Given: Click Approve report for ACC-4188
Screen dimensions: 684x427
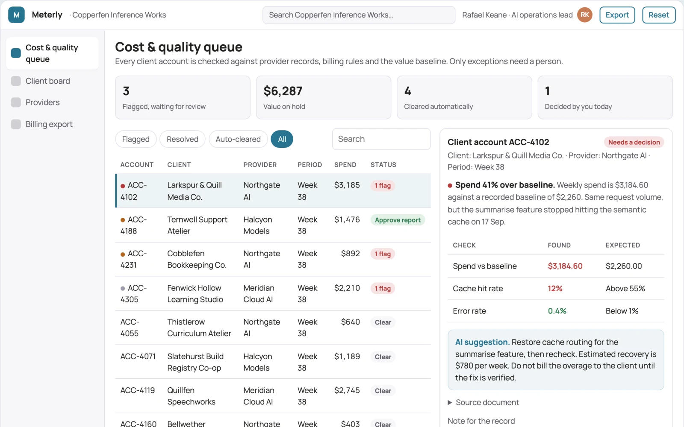Looking at the screenshot, I should pos(398,220).
